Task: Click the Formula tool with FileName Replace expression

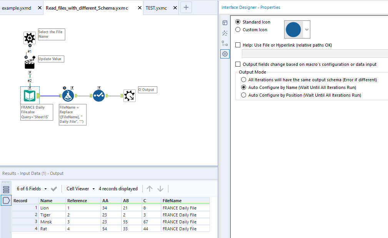Action: tap(68, 95)
